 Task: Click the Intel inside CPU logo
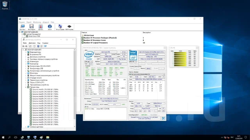coord(89,56)
